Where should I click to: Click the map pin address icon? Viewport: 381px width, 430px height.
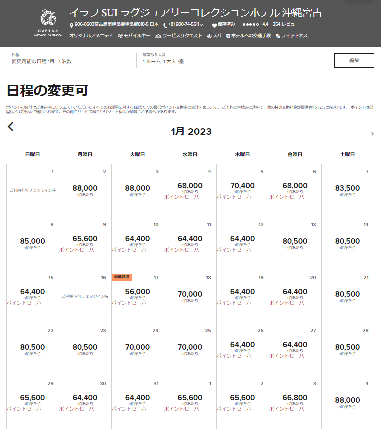[x=71, y=25]
